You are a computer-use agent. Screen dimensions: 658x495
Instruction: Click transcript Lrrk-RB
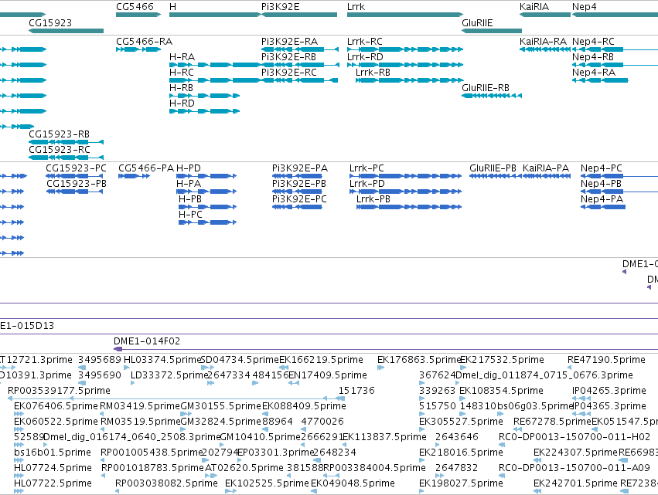coord(410,80)
